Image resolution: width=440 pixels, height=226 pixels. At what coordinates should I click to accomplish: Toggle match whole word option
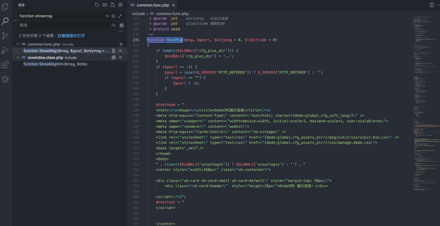click(113, 16)
